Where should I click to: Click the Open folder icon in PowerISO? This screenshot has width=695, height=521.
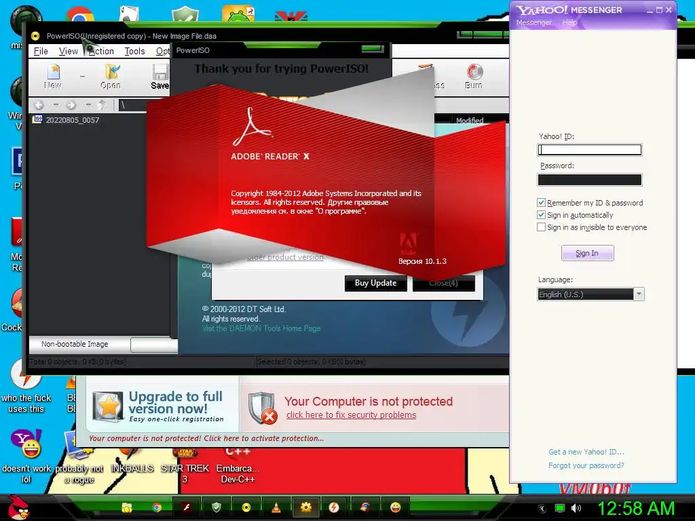coord(111,76)
